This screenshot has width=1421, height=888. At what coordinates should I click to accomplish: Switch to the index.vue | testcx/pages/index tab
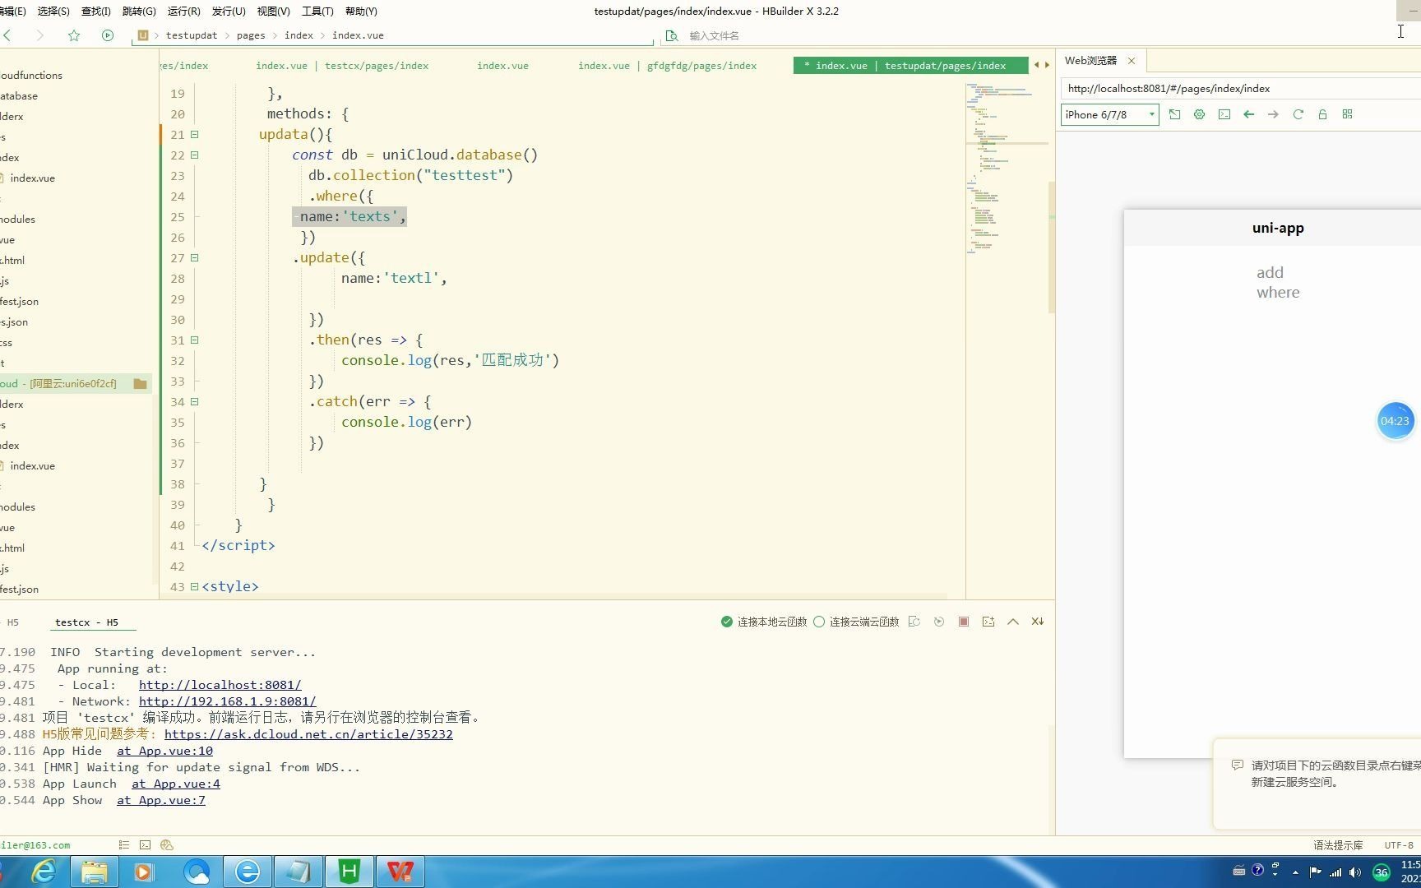(x=342, y=65)
